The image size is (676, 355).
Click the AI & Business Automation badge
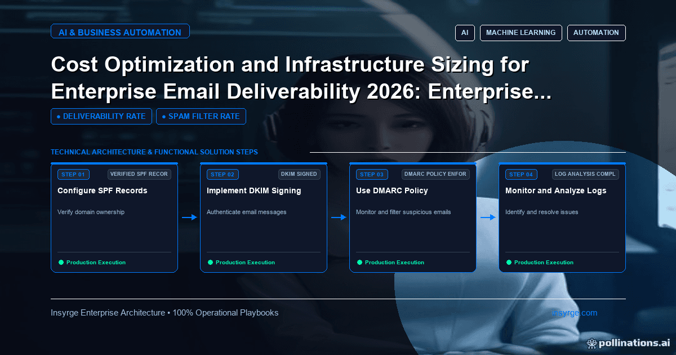click(x=120, y=32)
